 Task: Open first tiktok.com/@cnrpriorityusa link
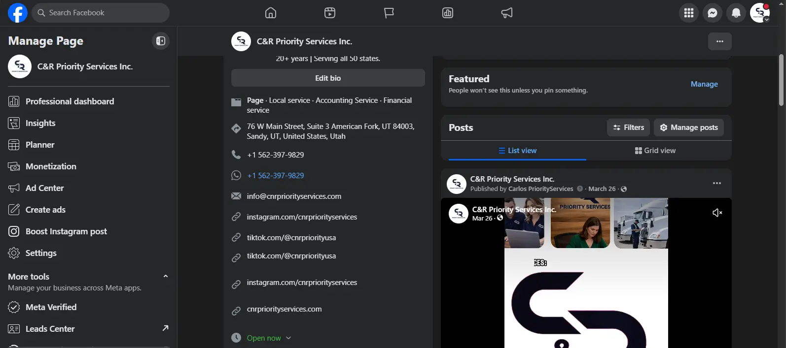tap(291, 238)
